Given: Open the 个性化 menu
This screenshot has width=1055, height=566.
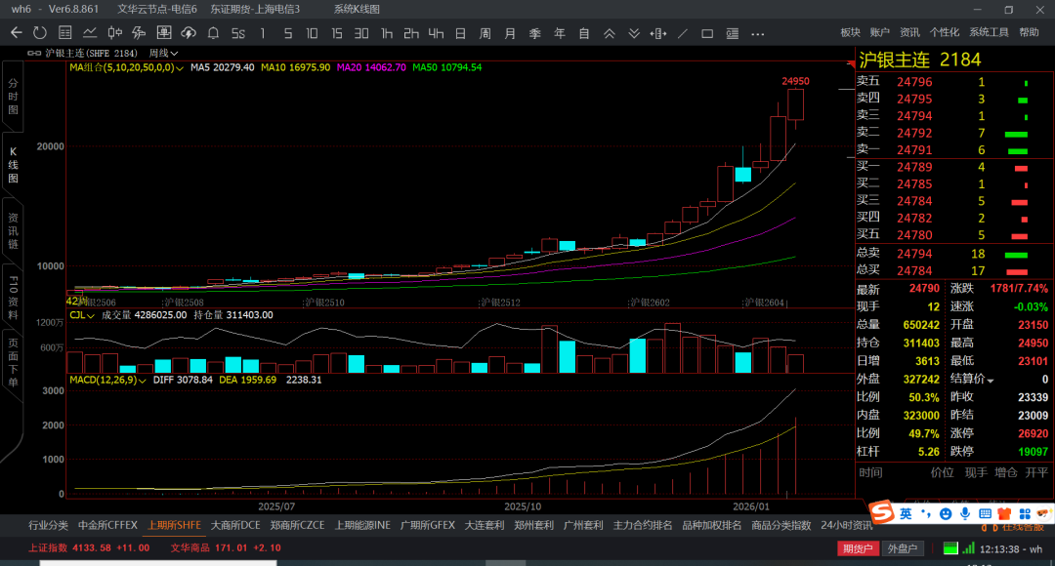Looking at the screenshot, I should click(945, 32).
